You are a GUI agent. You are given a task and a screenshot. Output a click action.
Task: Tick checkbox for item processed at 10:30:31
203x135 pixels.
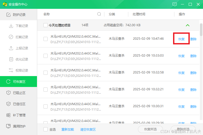46,106
